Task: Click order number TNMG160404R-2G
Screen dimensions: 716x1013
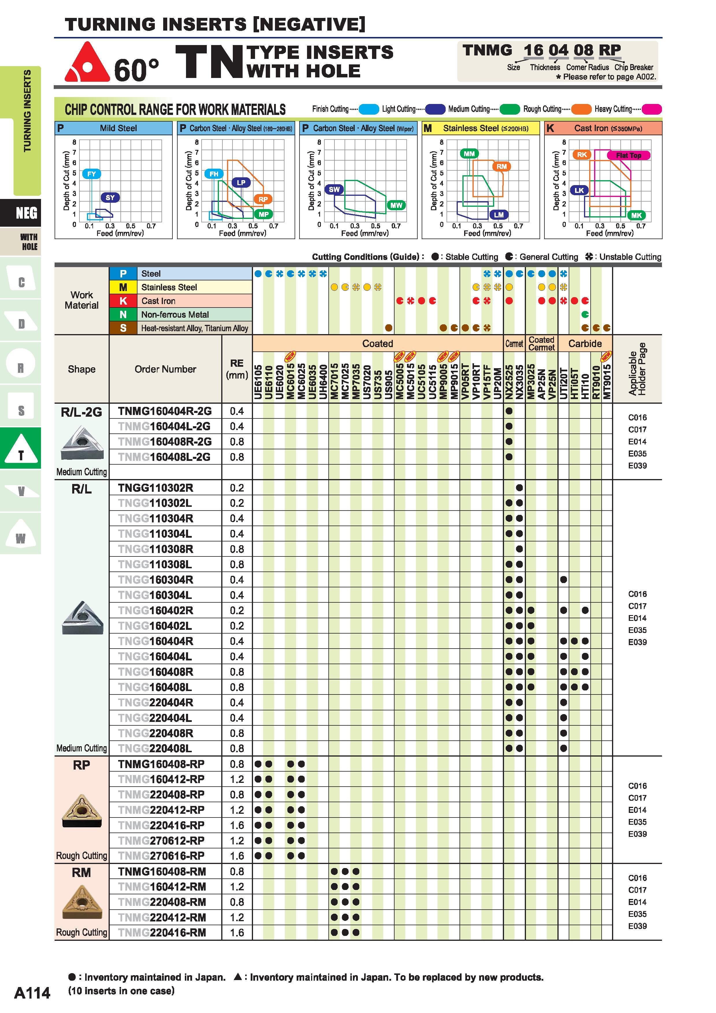Action: pyautogui.click(x=165, y=411)
